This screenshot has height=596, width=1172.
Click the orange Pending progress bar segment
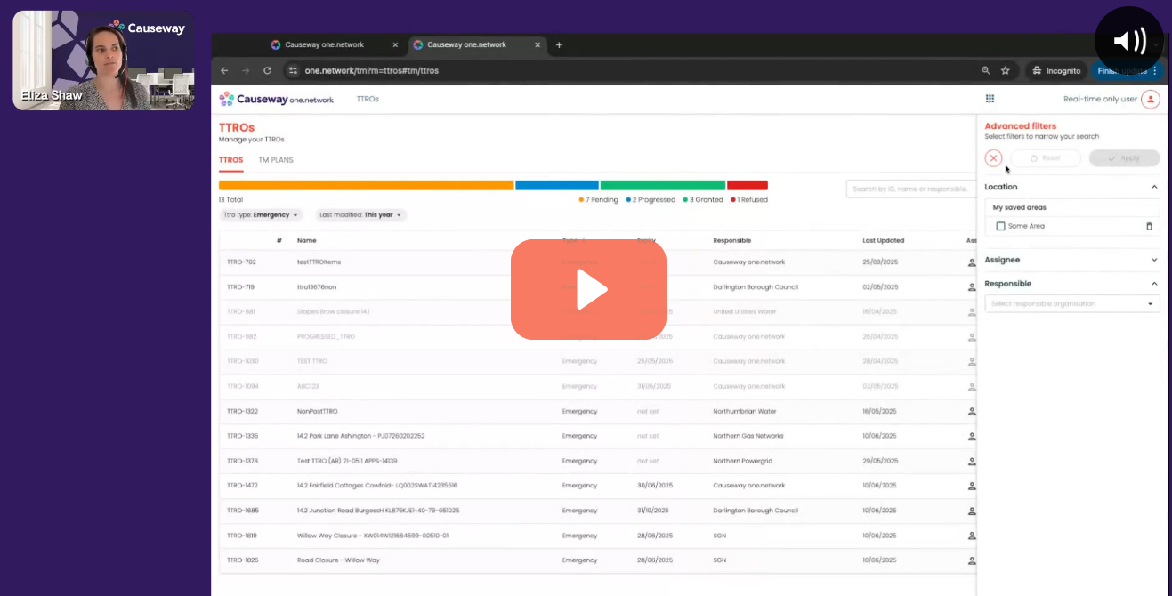(367, 185)
